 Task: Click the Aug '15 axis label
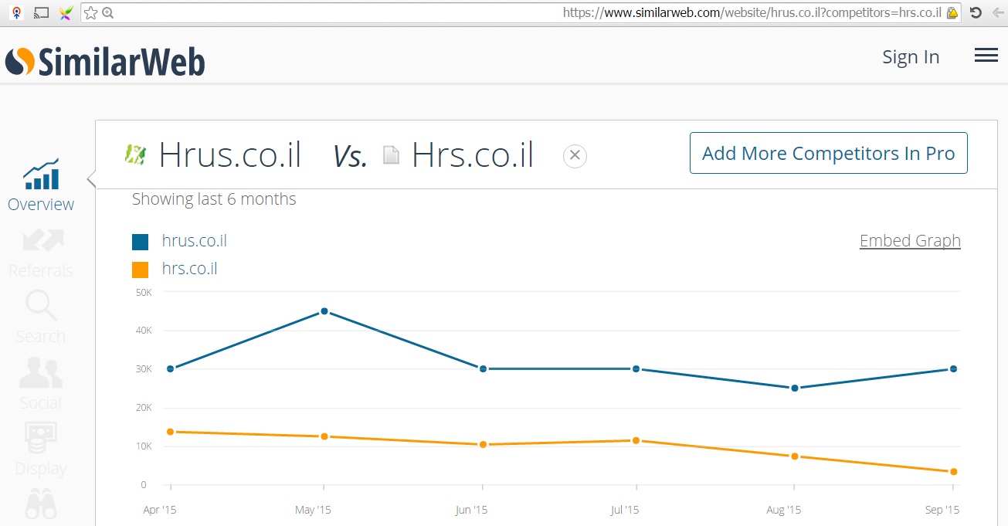point(784,510)
